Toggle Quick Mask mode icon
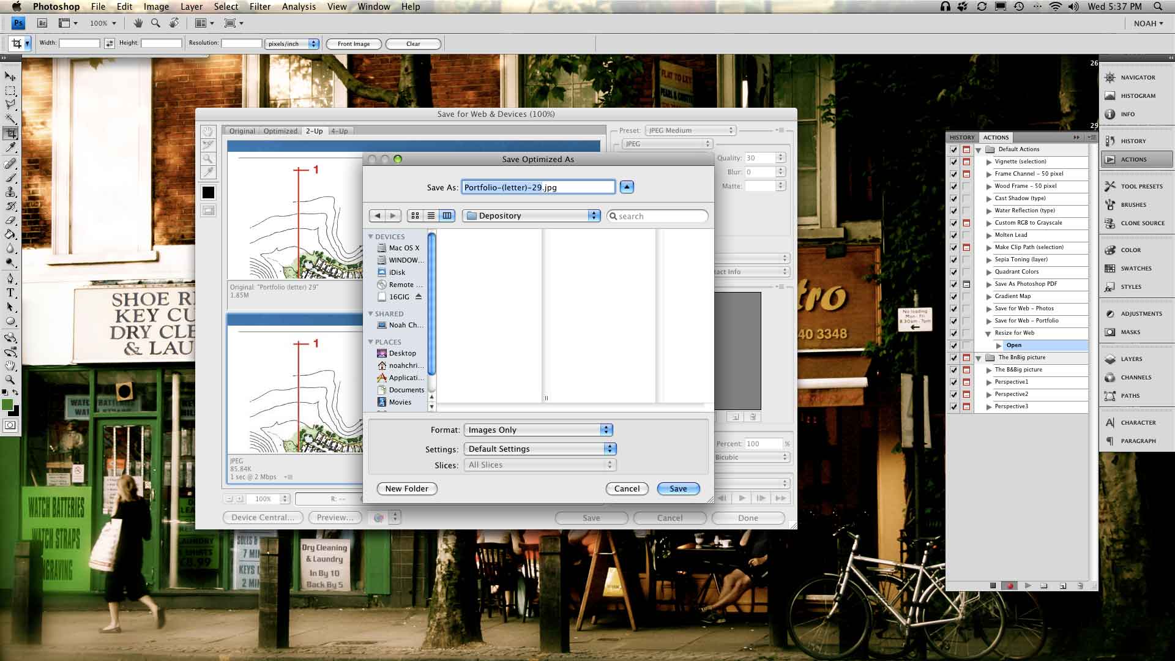The height and width of the screenshot is (661, 1175). 10,425
